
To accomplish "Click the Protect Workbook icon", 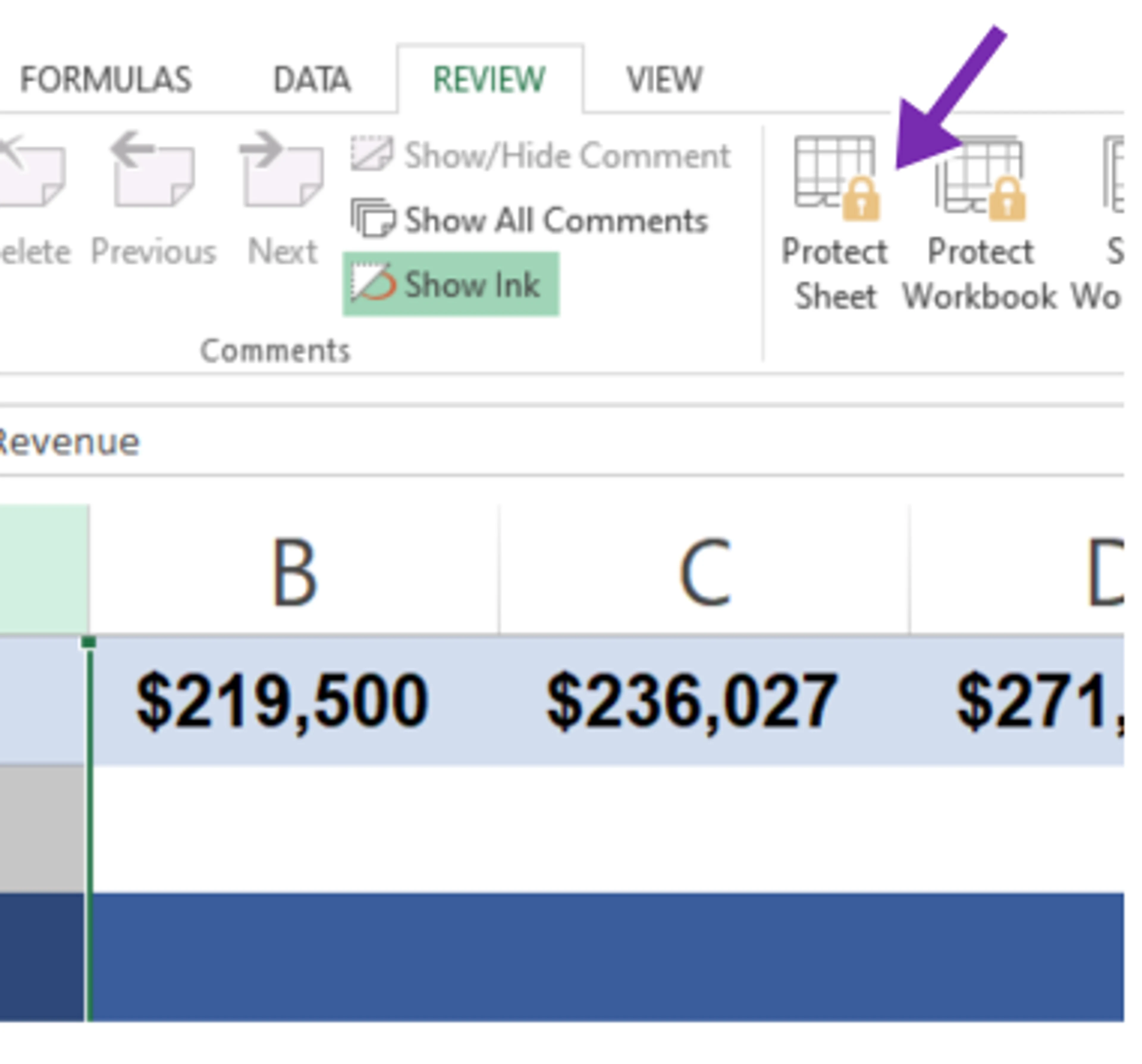I will click(980, 179).
